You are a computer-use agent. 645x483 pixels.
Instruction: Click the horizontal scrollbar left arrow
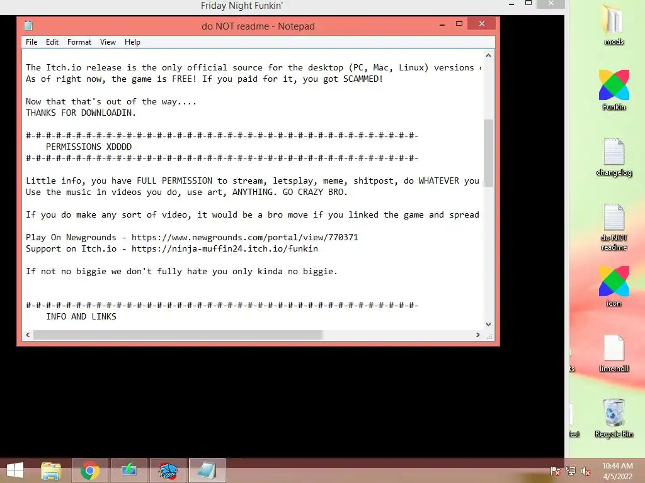(28, 335)
